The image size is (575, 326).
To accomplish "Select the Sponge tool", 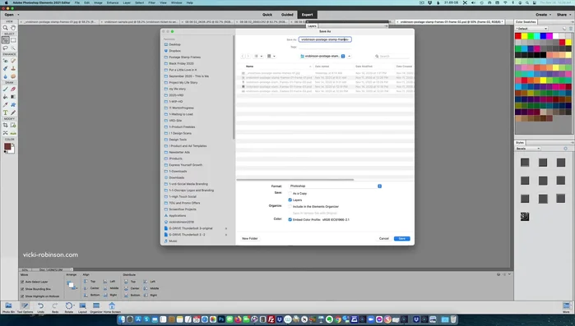I will [13, 76].
